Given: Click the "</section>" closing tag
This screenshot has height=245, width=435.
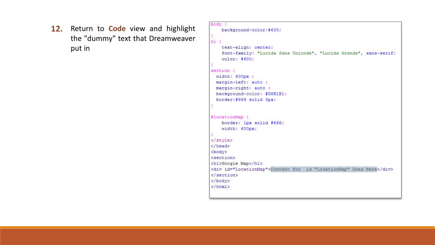Looking at the screenshot, I should click(x=224, y=175).
